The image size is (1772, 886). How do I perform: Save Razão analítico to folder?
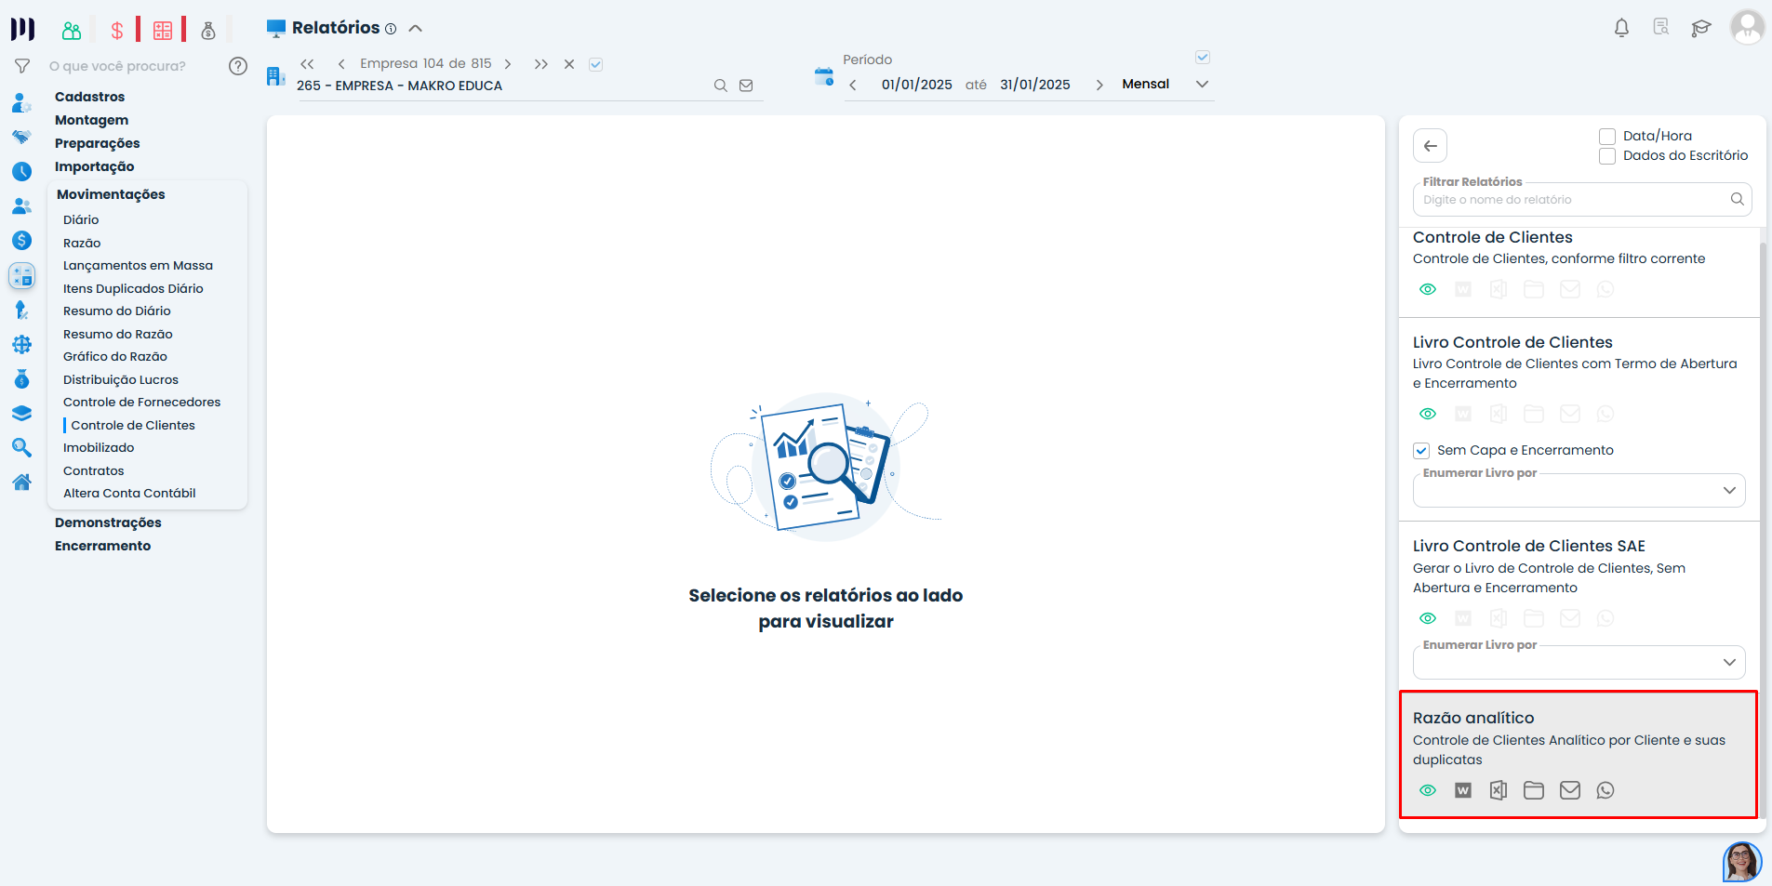1534,790
